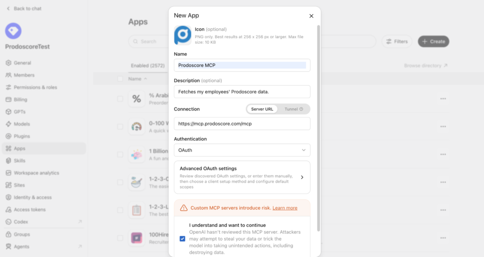Click the ProdoscoreTest workspace logo
This screenshot has height=257, width=484.
click(13, 31)
